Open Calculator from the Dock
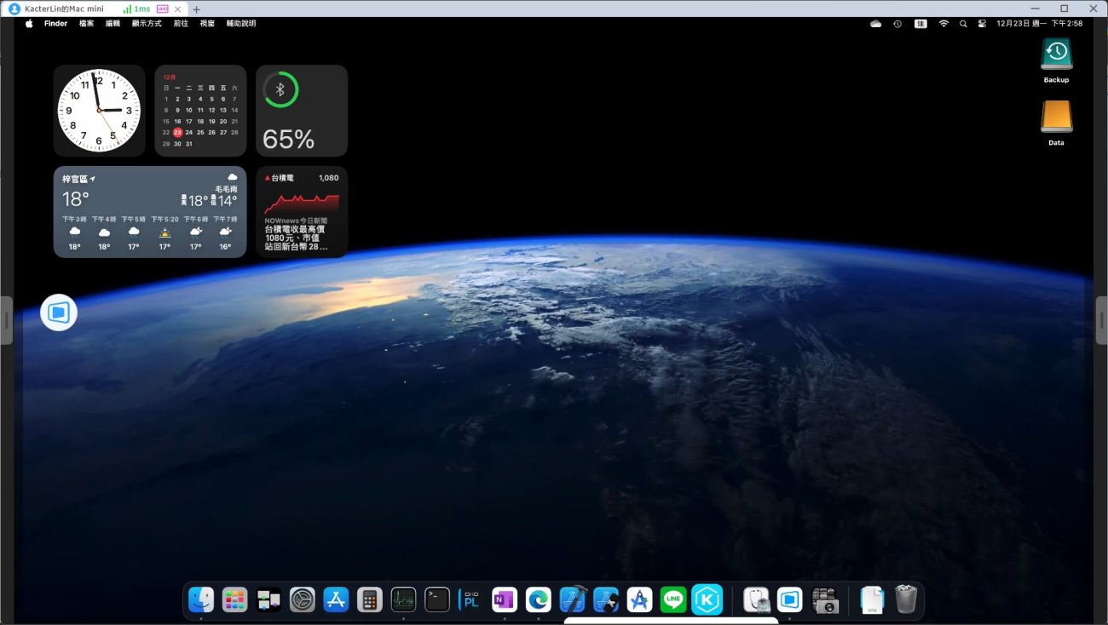This screenshot has height=625, width=1108. (x=369, y=599)
